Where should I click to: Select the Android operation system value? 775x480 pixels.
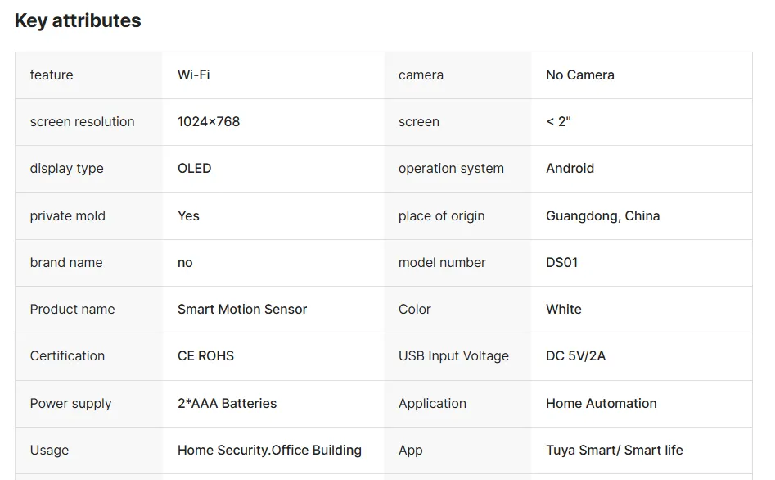[570, 169]
